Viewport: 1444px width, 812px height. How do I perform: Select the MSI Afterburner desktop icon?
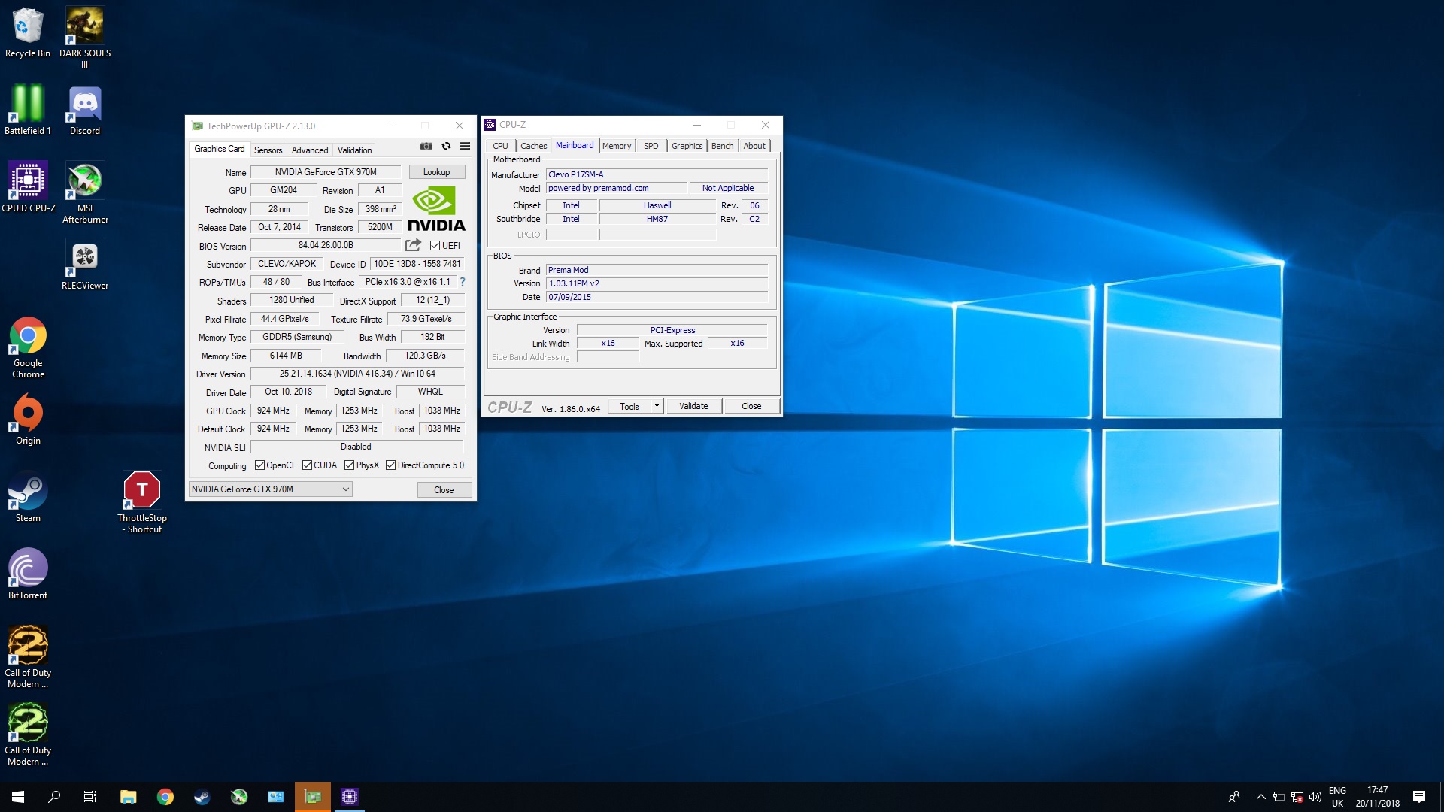pos(85,192)
